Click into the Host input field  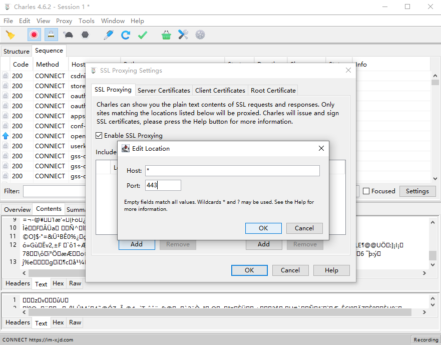tap(232, 171)
